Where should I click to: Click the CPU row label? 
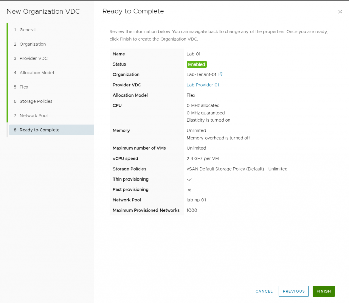click(x=117, y=105)
